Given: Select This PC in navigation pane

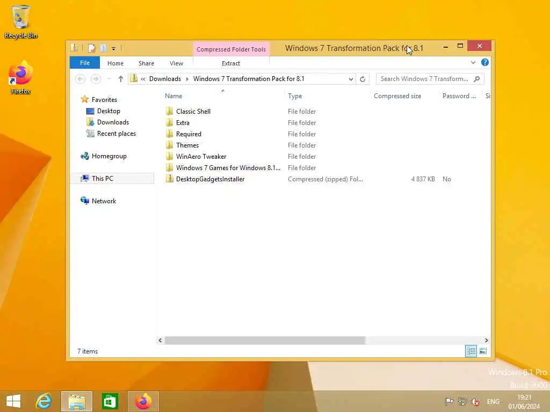Looking at the screenshot, I should click(x=112, y=178).
